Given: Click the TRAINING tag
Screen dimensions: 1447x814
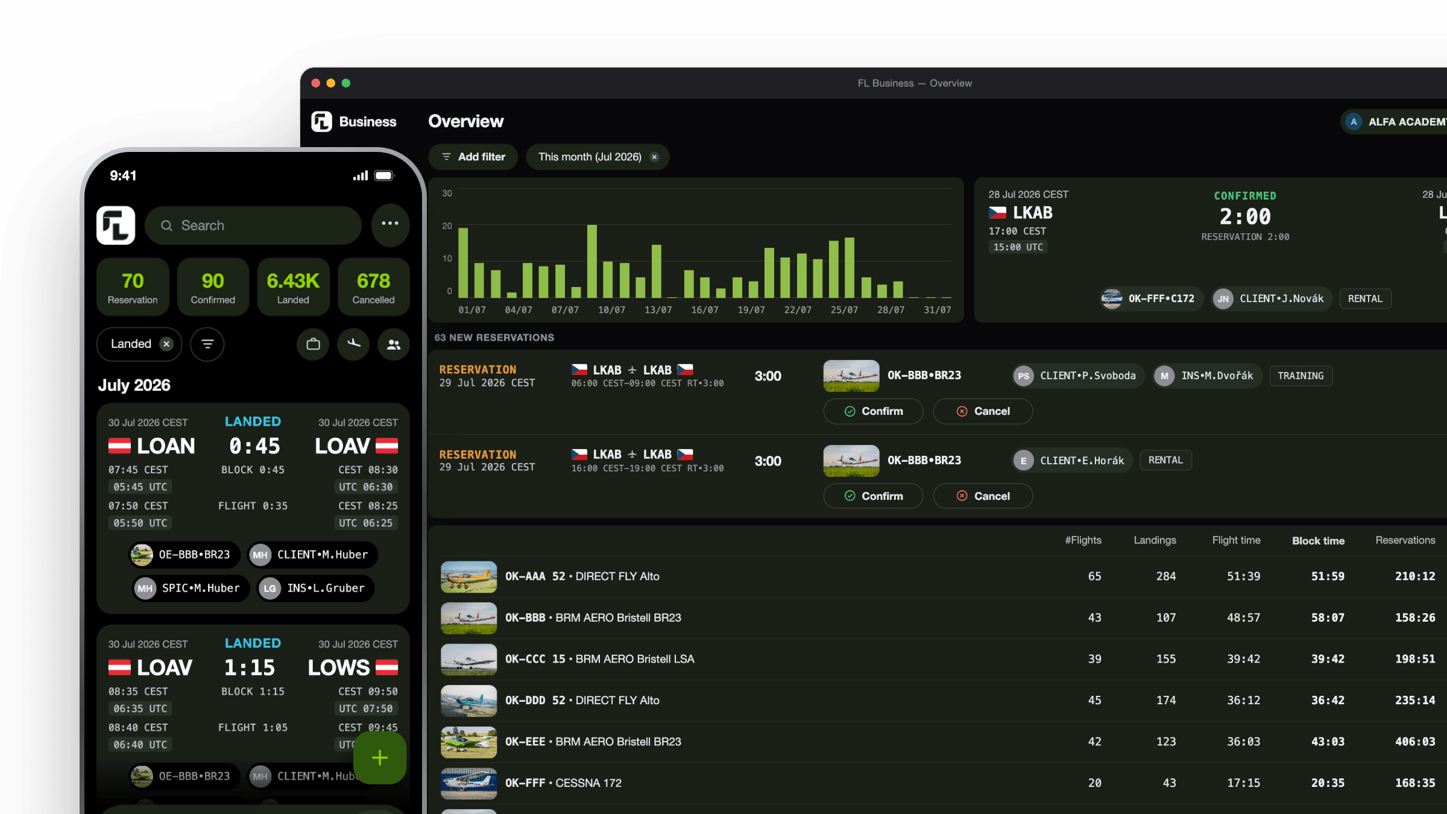Looking at the screenshot, I should tap(1300, 376).
